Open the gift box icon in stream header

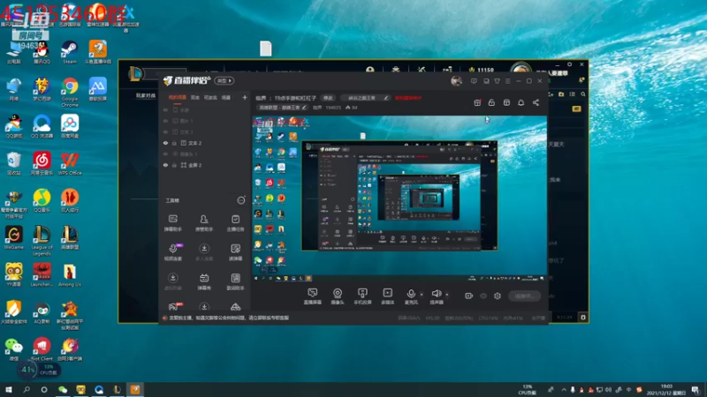477,102
